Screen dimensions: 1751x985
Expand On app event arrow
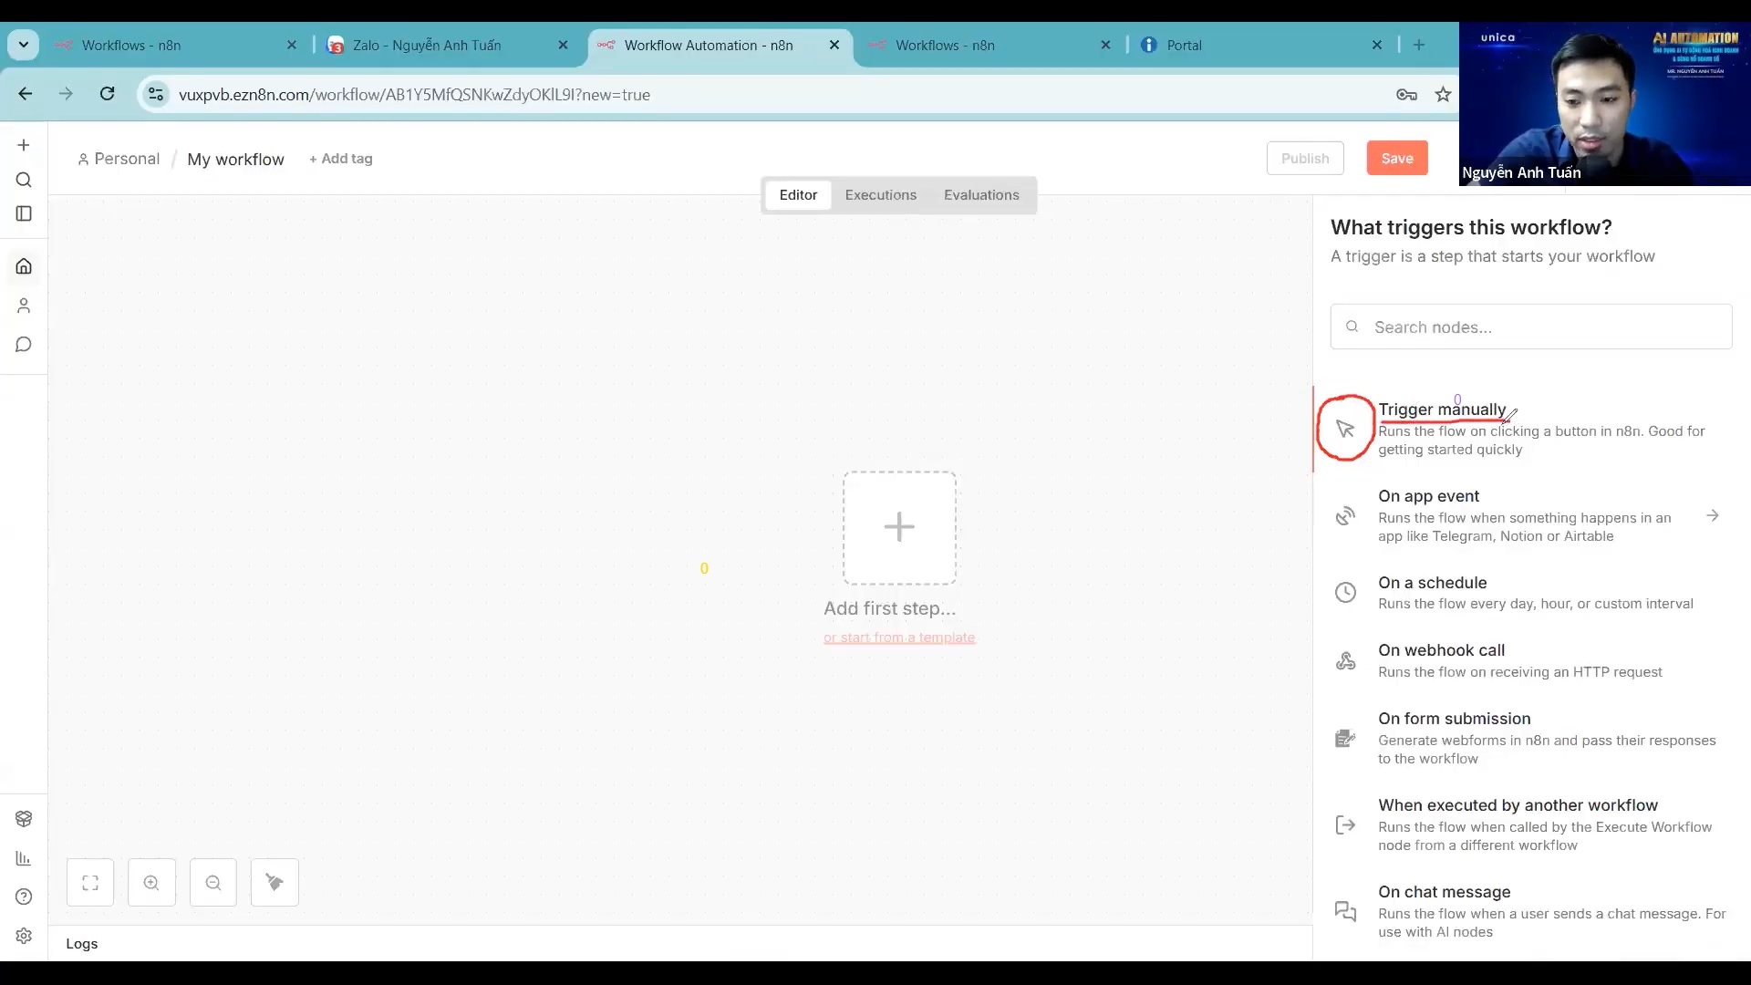point(1713,516)
